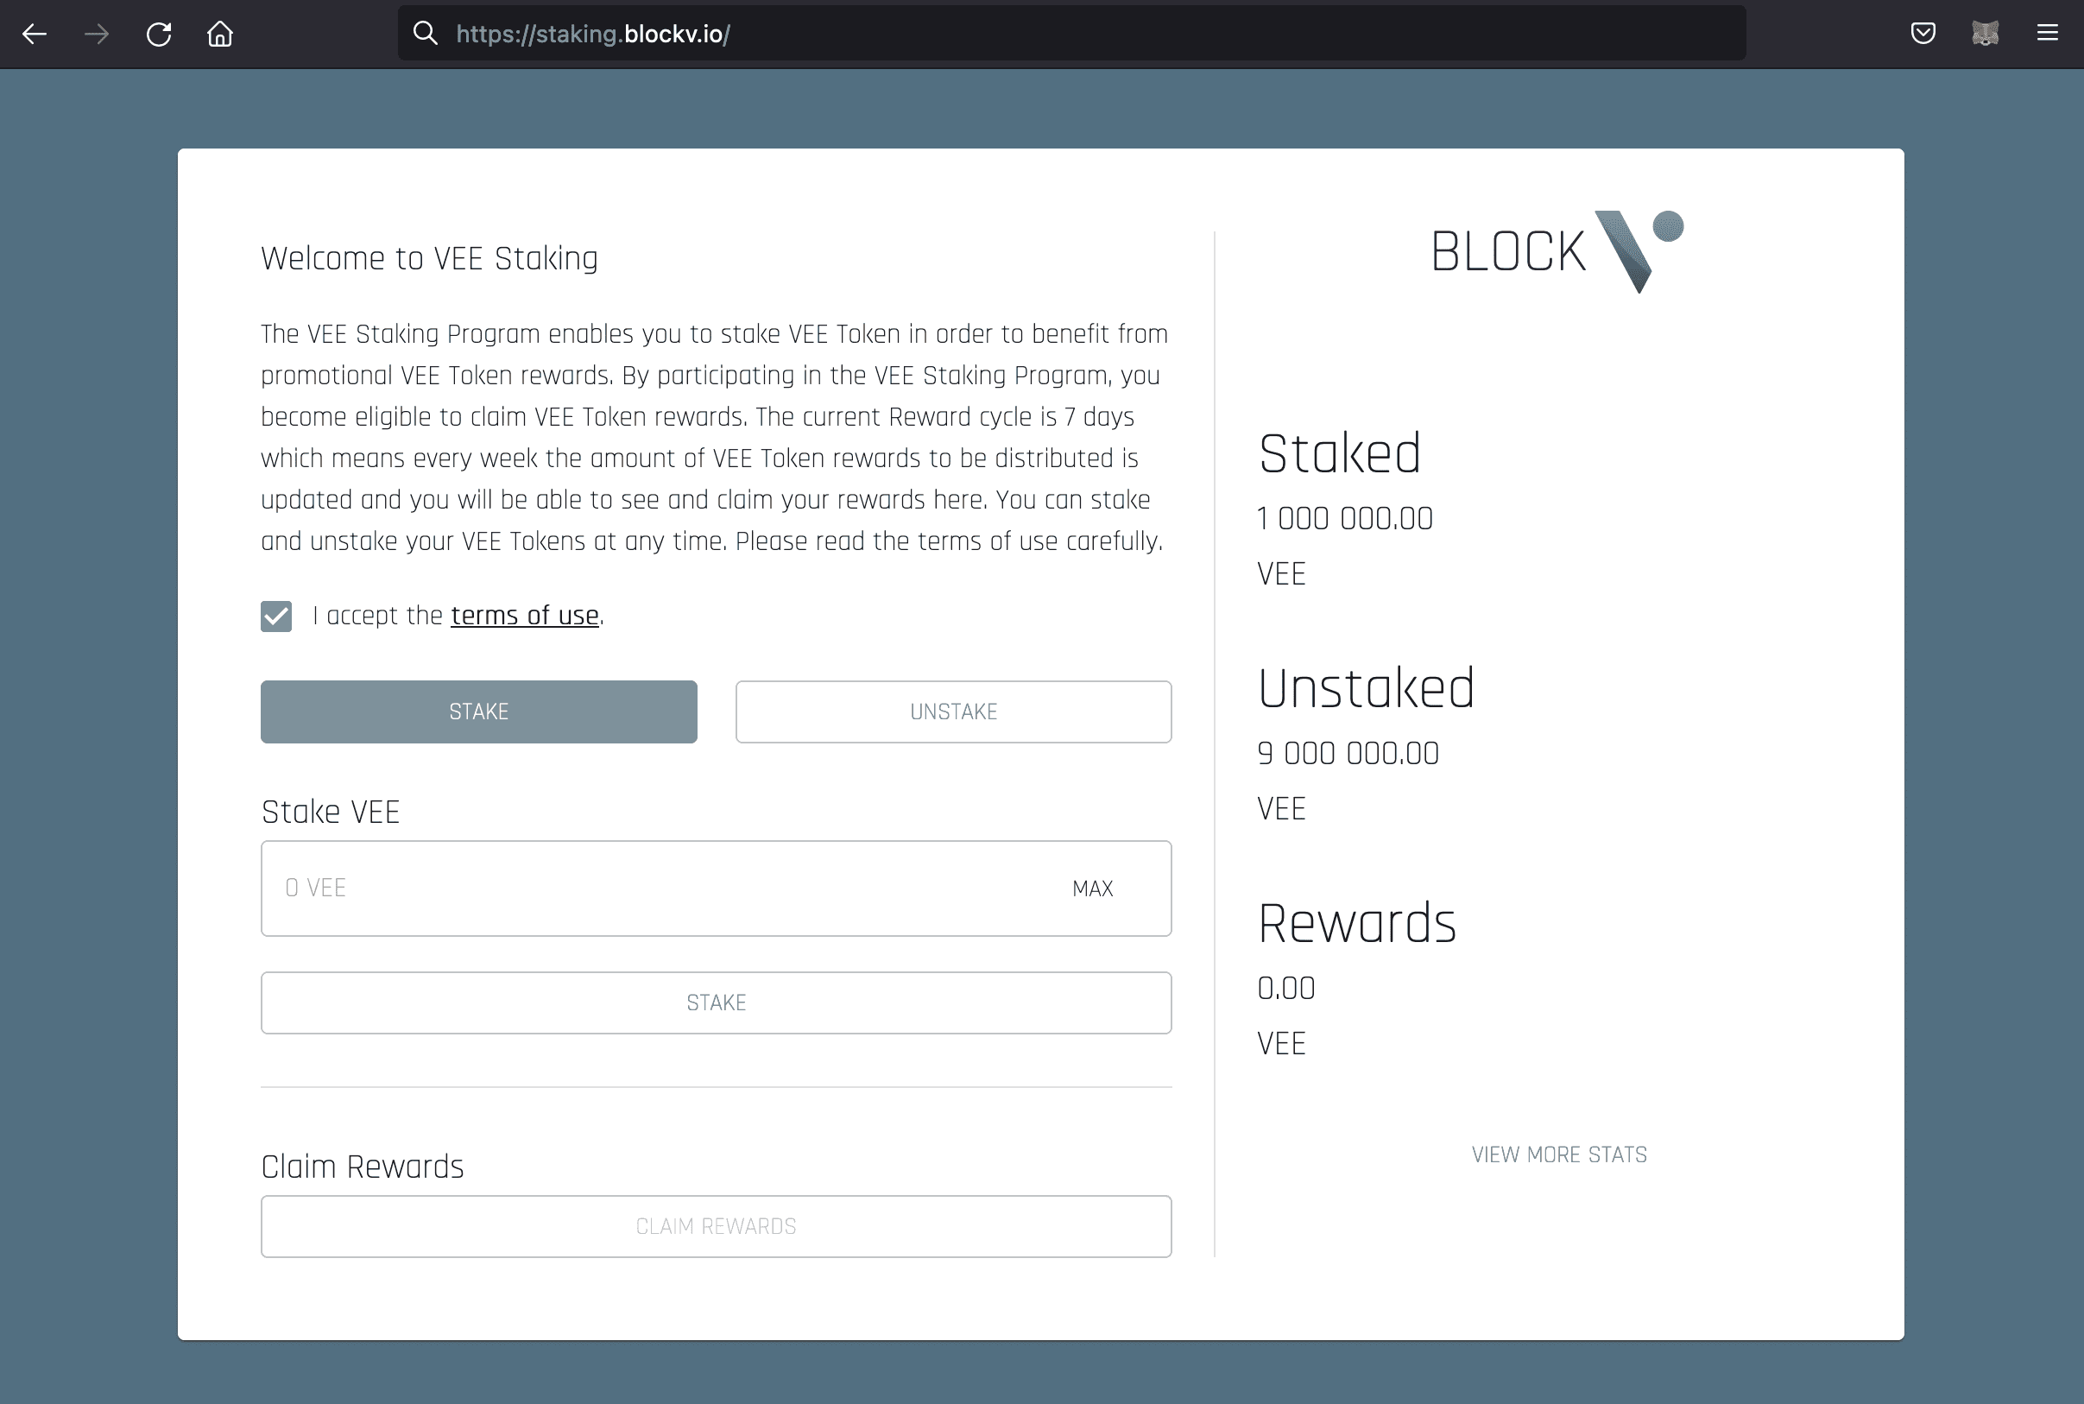Click the MetaMask fox extension icon
The width and height of the screenshot is (2084, 1404).
[1986, 33]
